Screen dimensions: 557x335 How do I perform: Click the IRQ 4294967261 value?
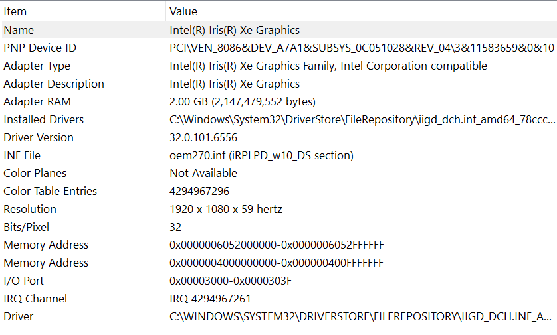point(210,299)
